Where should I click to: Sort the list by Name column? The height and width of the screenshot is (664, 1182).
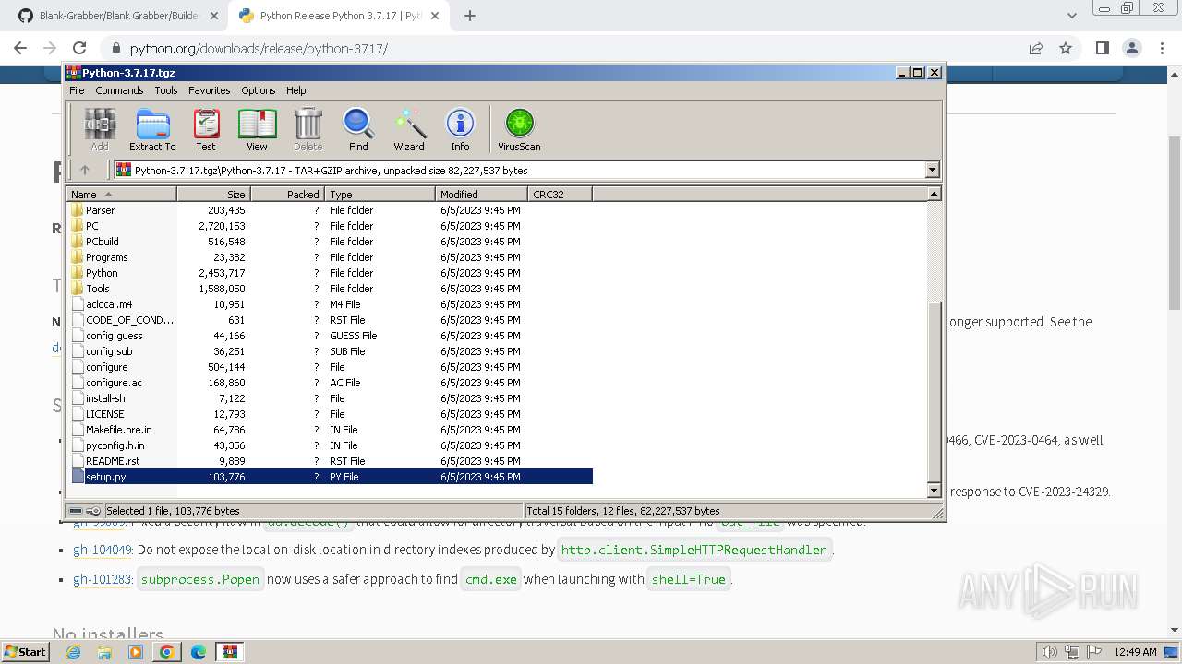(x=122, y=195)
